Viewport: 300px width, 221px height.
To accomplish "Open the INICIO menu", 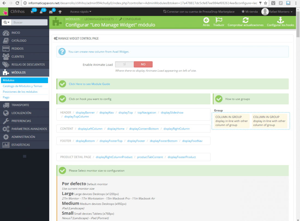I will [25, 33].
